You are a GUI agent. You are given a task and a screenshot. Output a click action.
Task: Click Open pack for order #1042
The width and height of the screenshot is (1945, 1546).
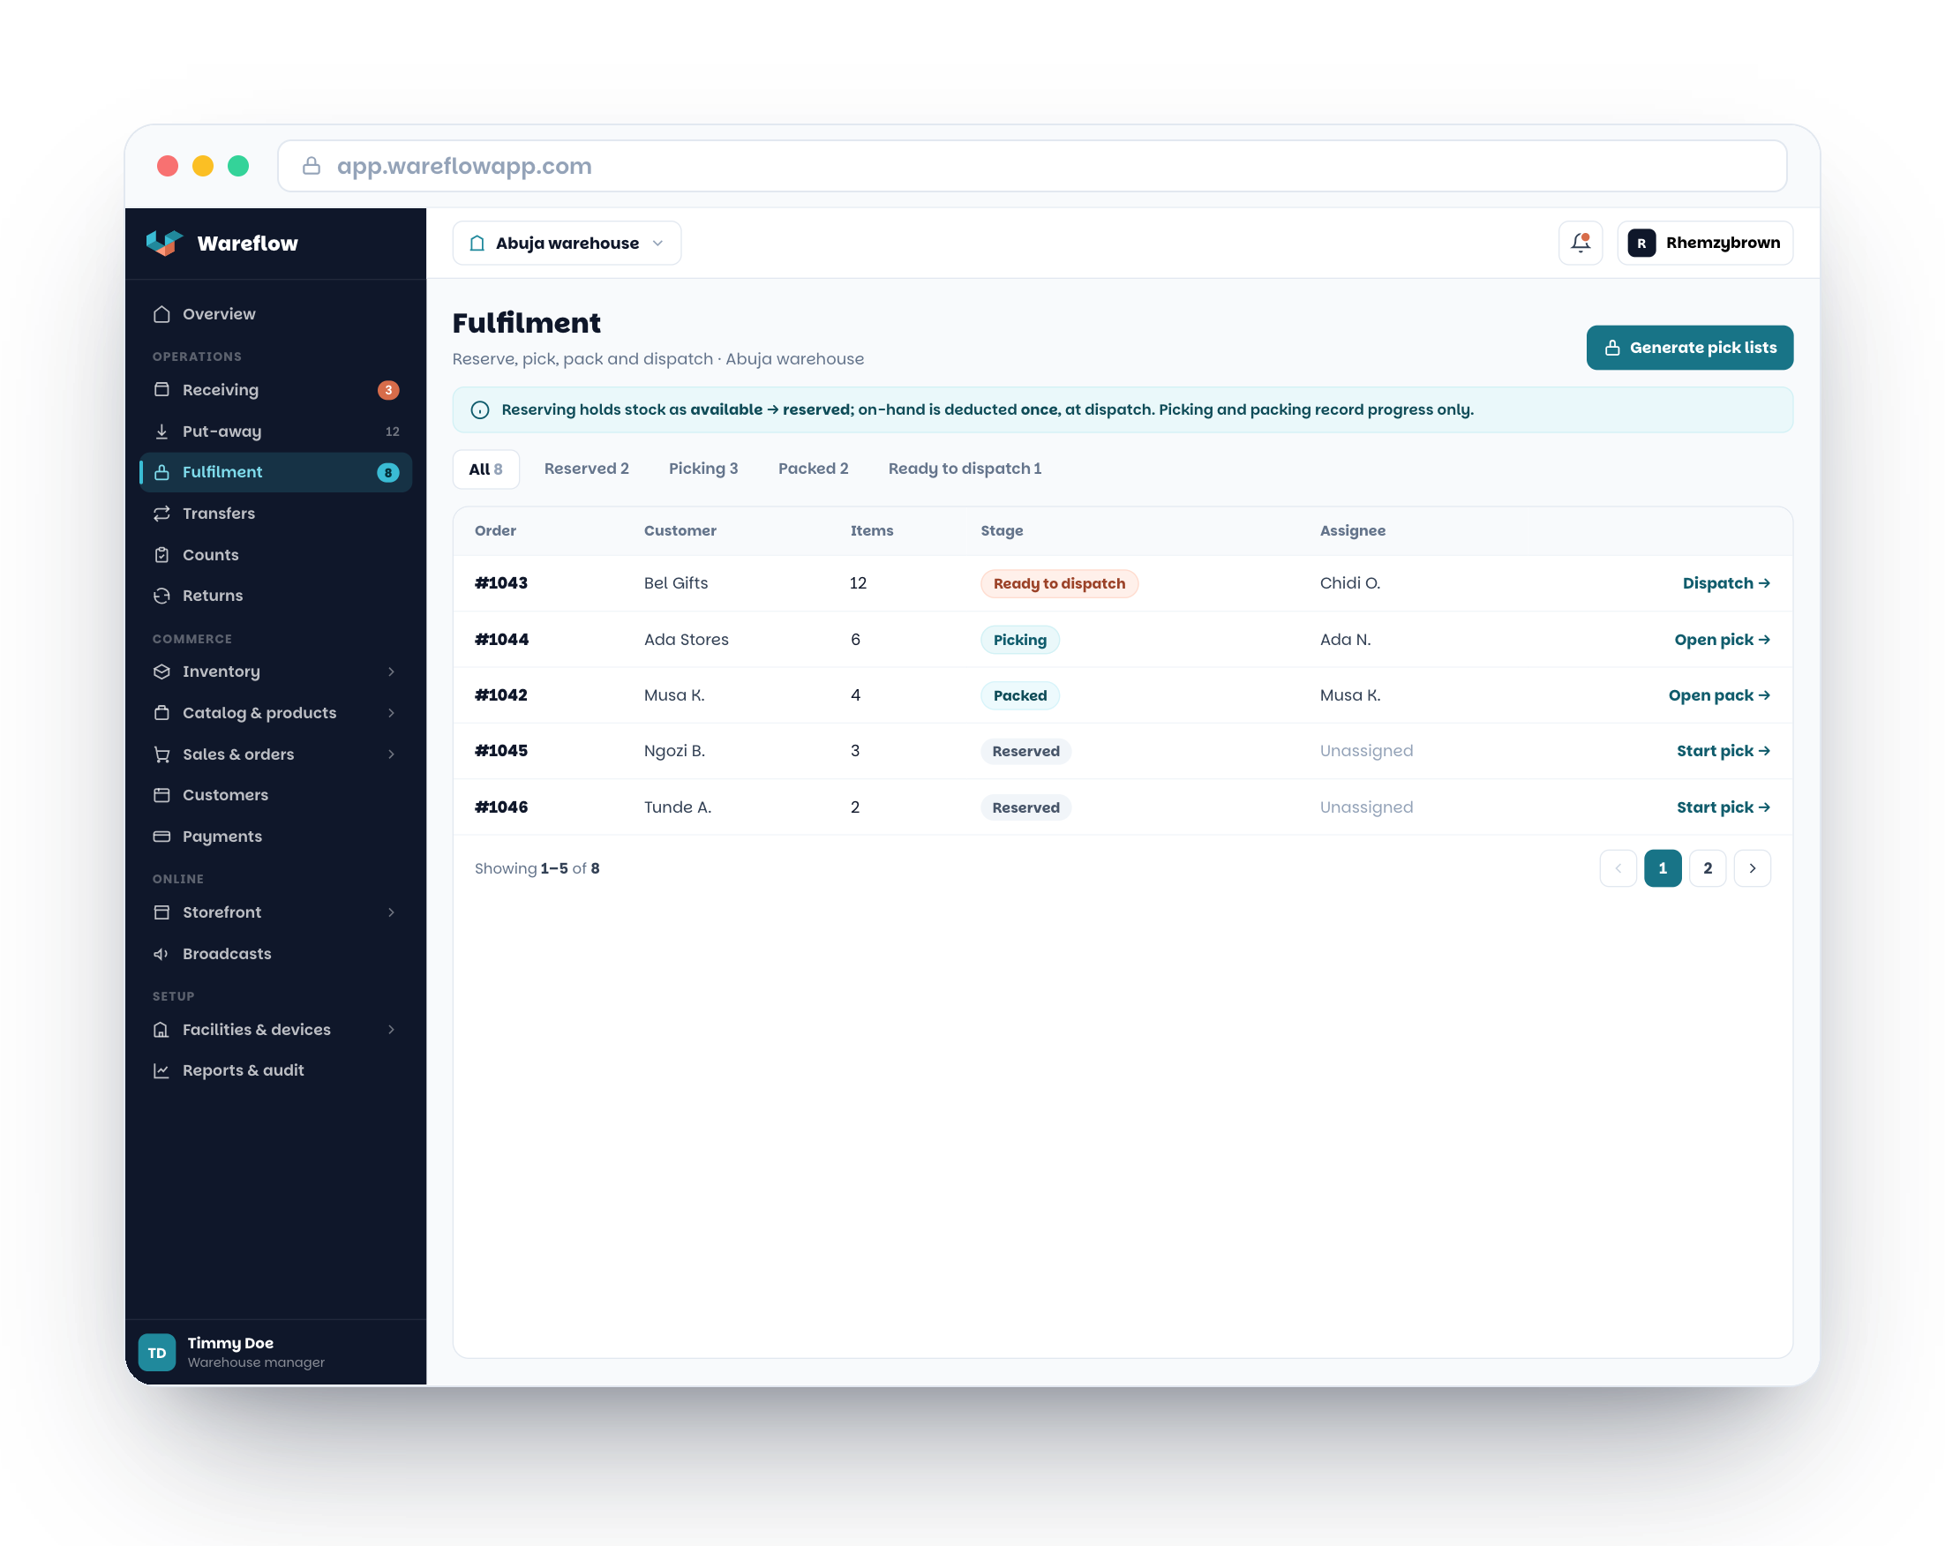tap(1718, 695)
